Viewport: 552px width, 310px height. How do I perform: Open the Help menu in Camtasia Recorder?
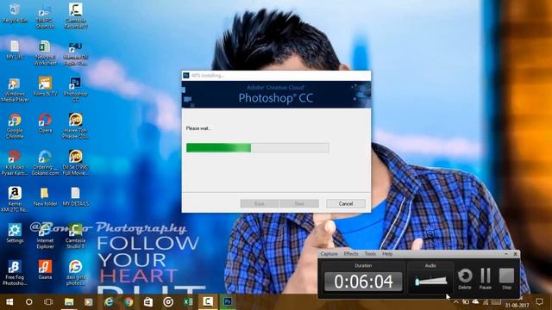click(387, 254)
